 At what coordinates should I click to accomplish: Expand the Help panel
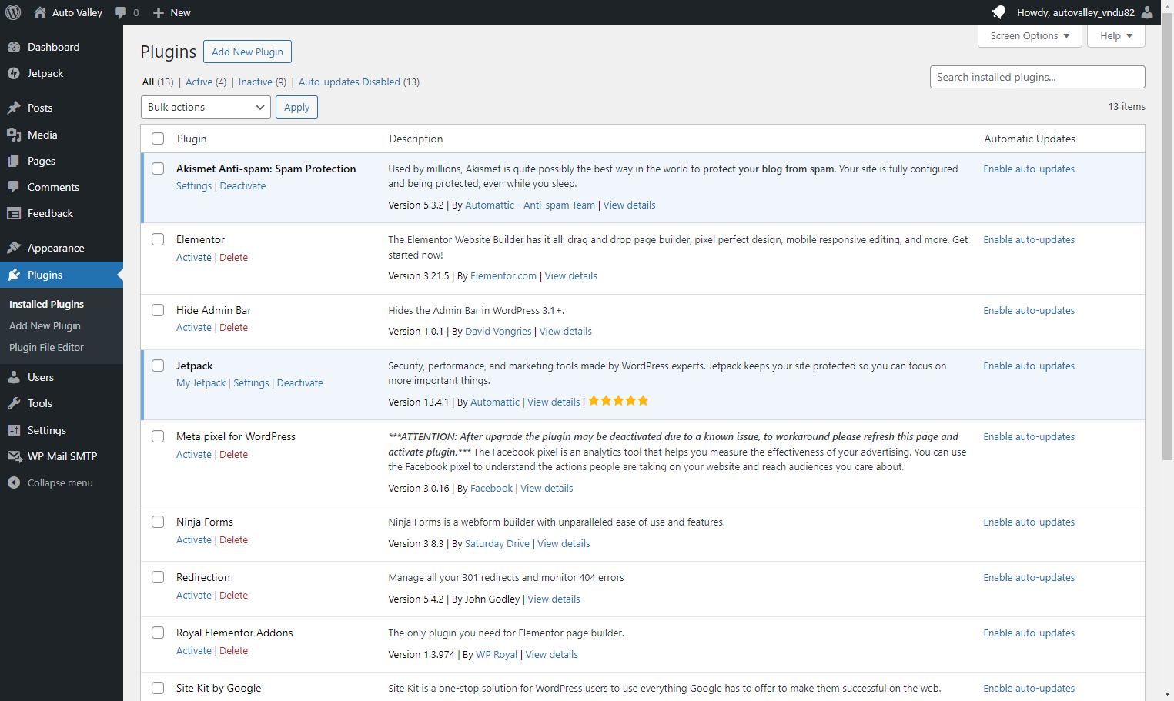[x=1115, y=35]
